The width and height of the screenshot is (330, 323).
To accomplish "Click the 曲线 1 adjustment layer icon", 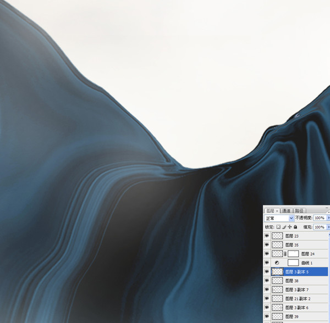I will [277, 263].
